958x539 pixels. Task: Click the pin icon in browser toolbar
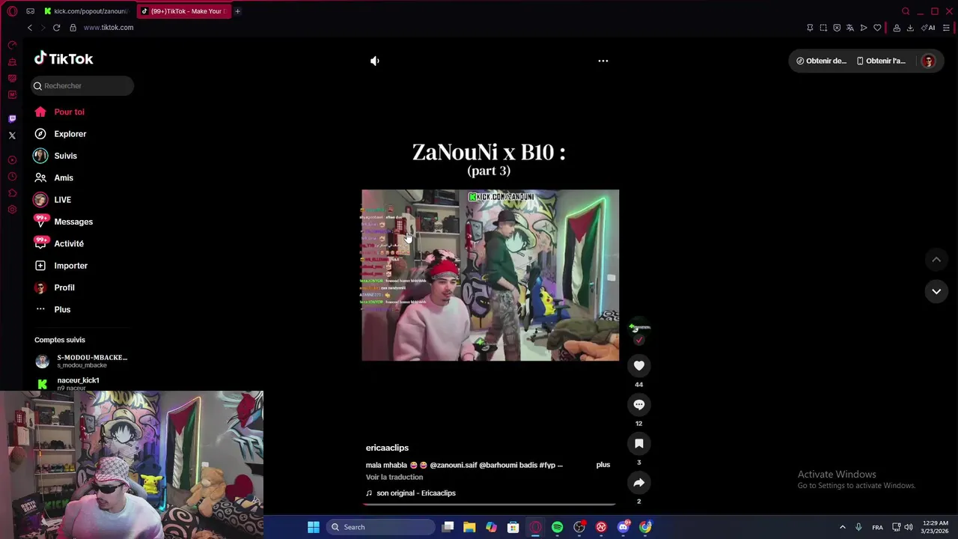coord(810,28)
